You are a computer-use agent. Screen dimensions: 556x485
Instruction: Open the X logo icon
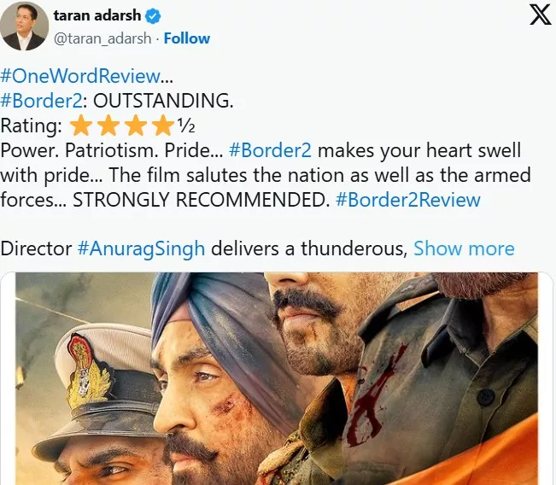pyautogui.click(x=541, y=15)
